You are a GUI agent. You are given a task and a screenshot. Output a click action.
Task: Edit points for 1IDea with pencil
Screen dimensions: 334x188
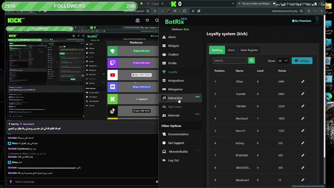[303, 81]
